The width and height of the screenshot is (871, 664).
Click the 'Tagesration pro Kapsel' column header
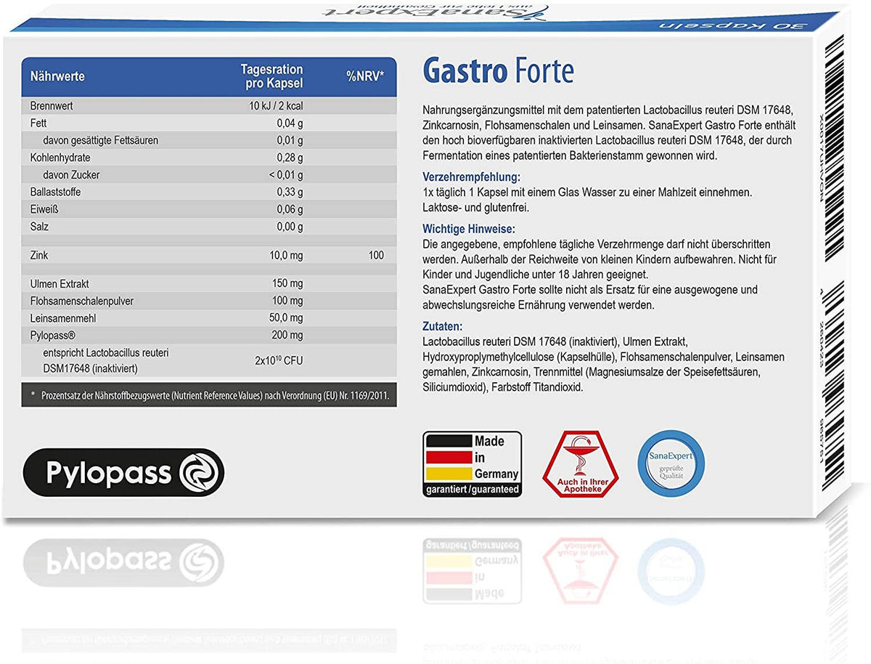pos(272,76)
